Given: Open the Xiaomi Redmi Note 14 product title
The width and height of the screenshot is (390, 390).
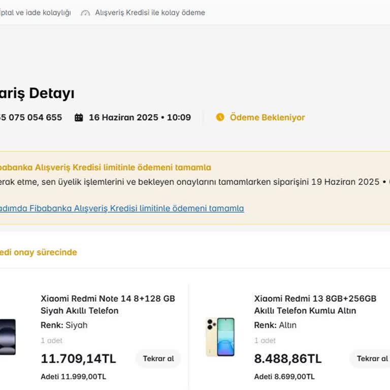Looking at the screenshot, I should pos(108,305).
